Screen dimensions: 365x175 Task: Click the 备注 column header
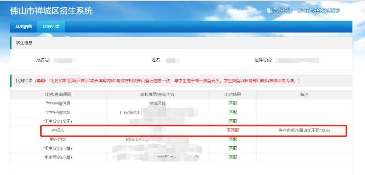tap(304, 95)
